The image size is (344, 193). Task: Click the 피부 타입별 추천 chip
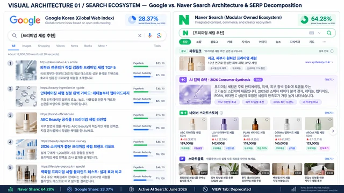pos(255,102)
